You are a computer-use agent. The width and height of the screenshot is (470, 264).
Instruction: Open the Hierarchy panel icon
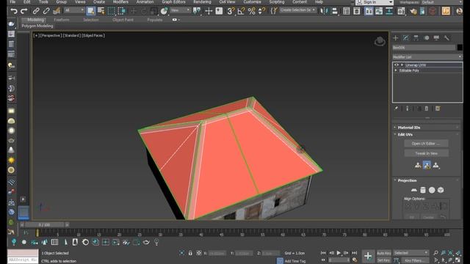click(x=416, y=37)
